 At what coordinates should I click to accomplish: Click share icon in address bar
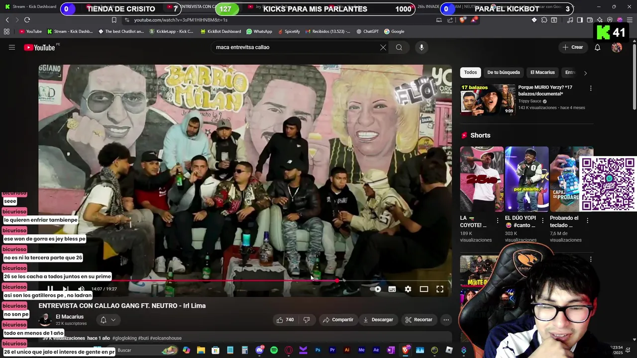[450, 20]
